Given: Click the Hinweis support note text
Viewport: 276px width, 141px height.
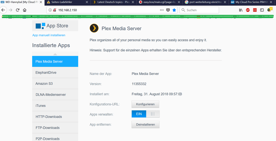Looking at the screenshot, I should [156, 50].
